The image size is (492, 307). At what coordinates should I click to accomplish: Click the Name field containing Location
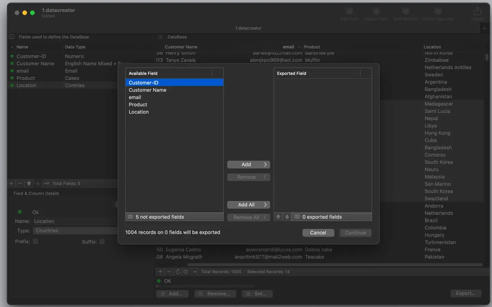point(75,221)
